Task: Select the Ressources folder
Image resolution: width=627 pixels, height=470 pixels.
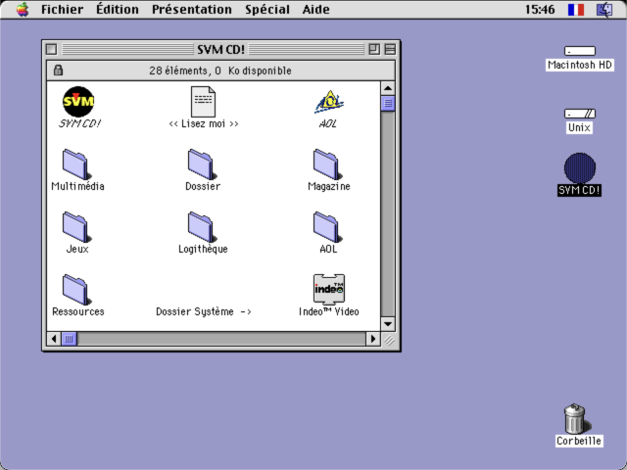Action: (76, 290)
